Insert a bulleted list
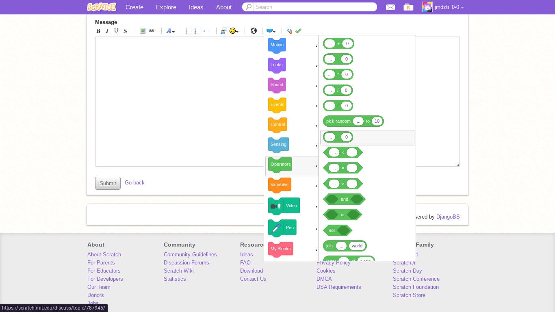Viewport: 555px width, 312px height. (188, 31)
